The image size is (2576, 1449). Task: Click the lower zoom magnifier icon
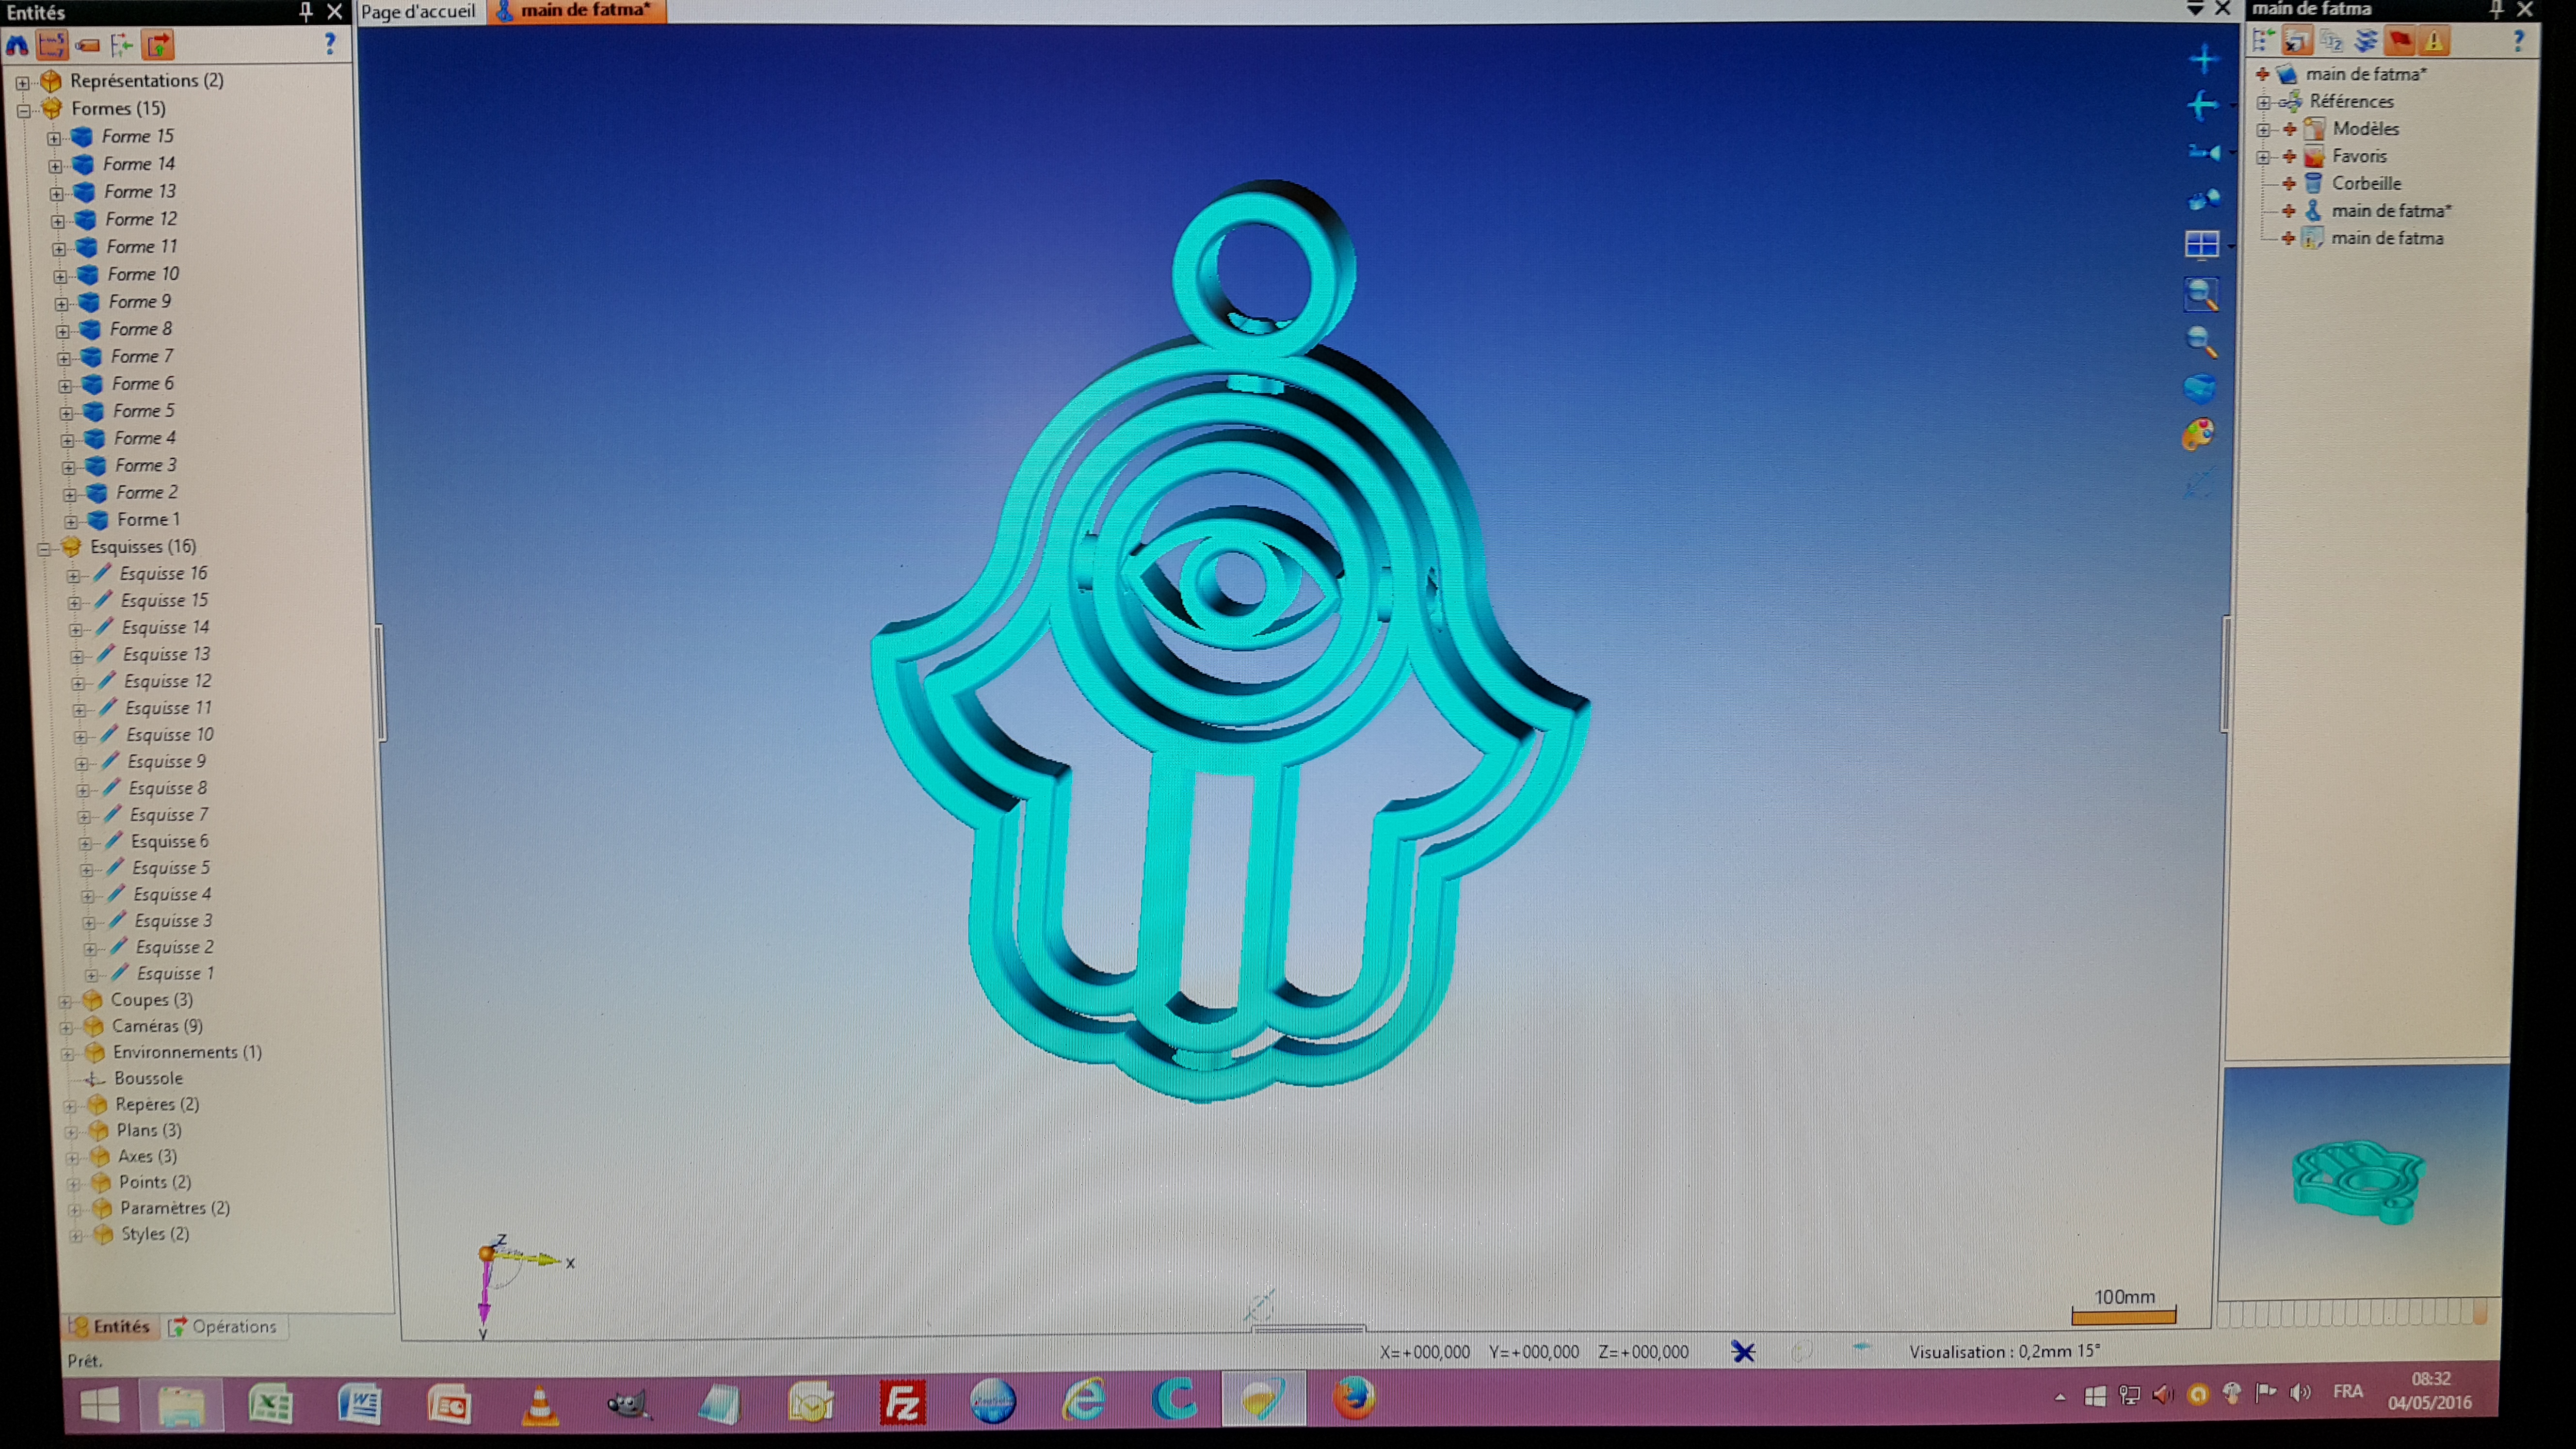(x=2201, y=342)
